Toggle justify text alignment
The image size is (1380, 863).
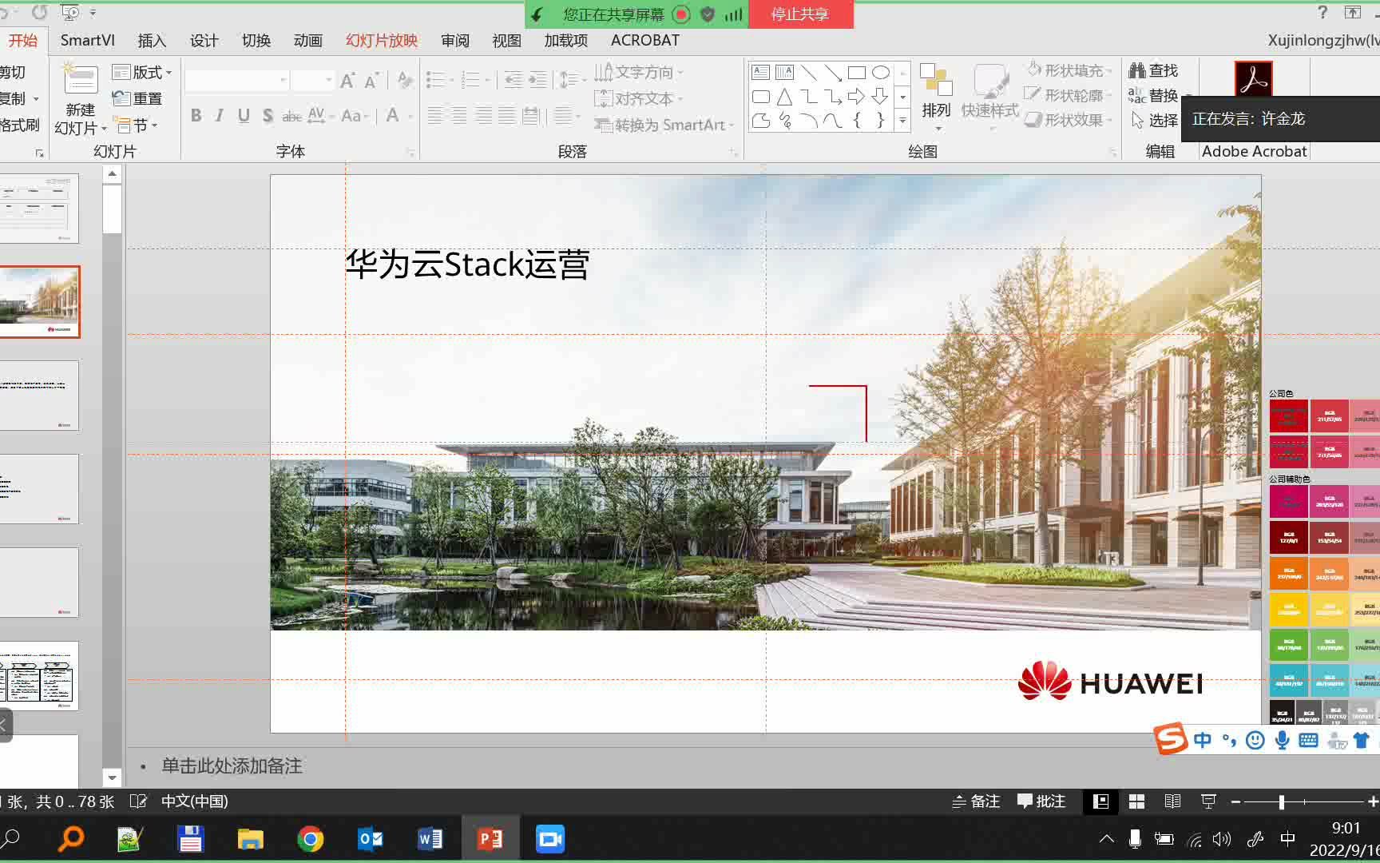point(507,116)
